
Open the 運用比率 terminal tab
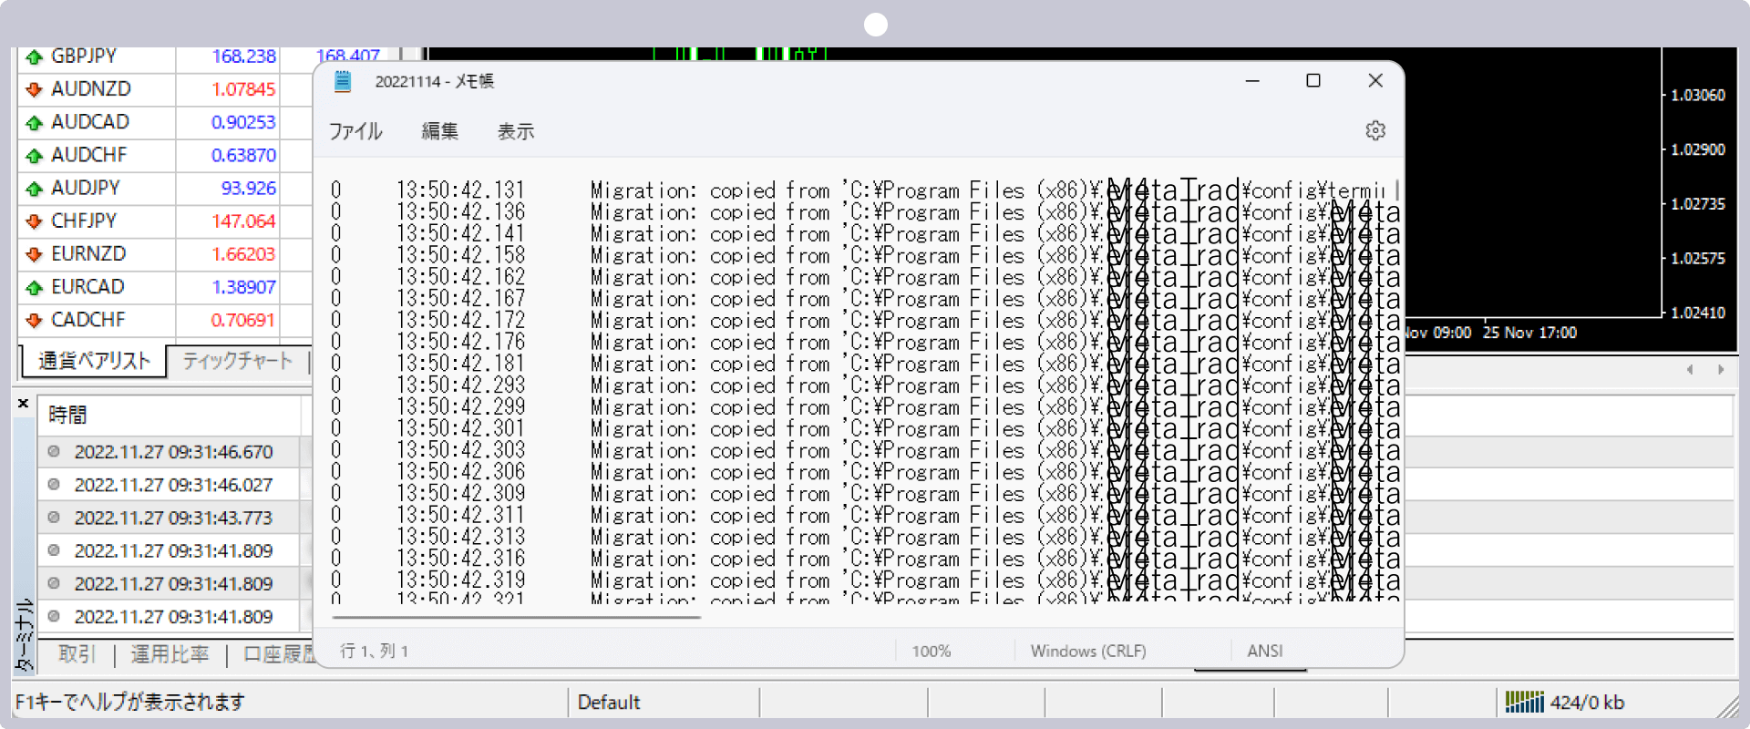(170, 654)
